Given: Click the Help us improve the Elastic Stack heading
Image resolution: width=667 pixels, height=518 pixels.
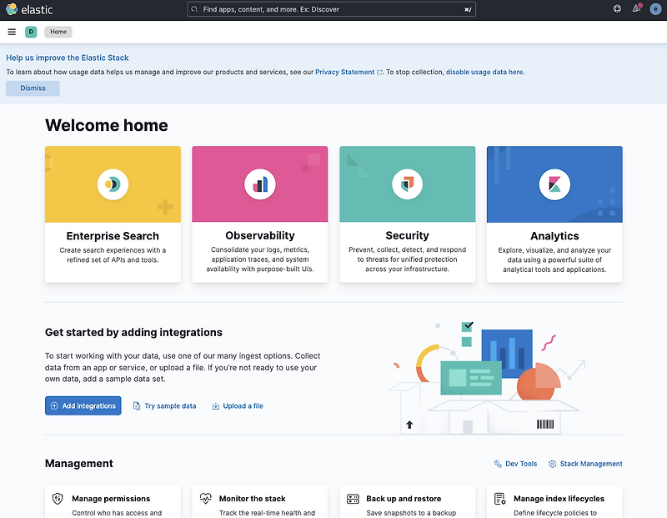Looking at the screenshot, I should point(68,58).
